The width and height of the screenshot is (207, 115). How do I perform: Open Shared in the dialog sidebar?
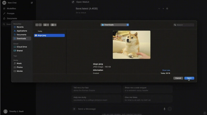(20, 51)
